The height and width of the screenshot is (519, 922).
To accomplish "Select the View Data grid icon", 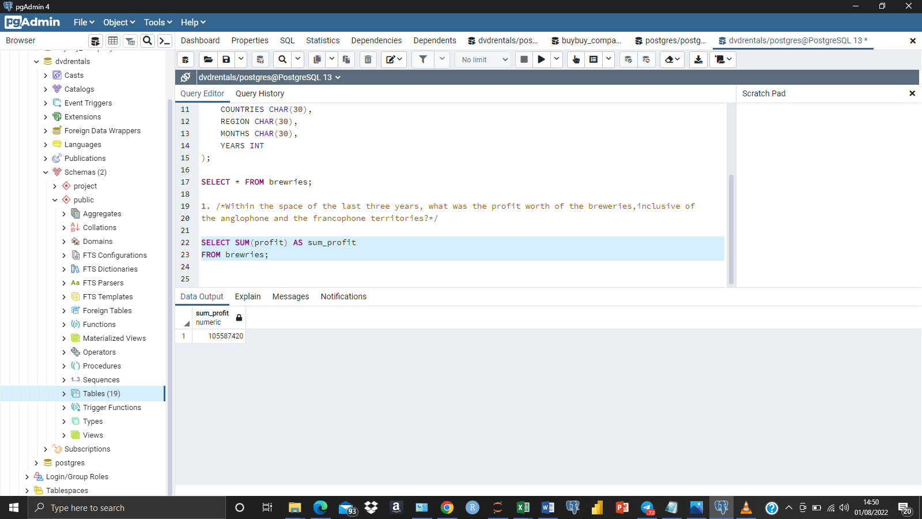I will 113,40.
